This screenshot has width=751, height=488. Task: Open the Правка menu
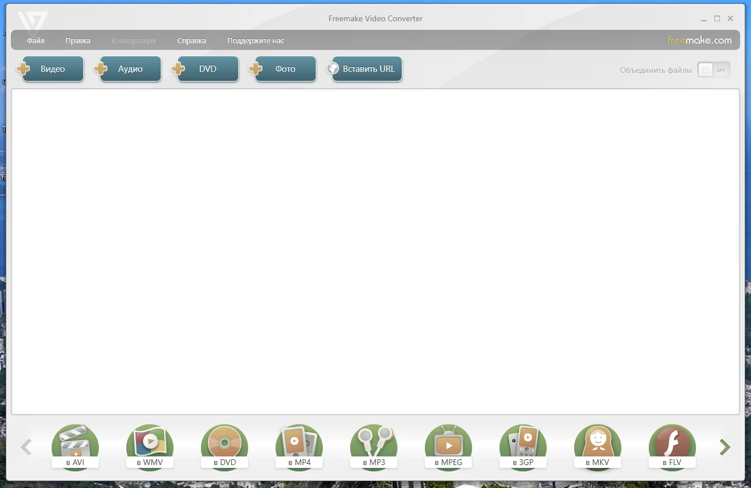pos(78,41)
